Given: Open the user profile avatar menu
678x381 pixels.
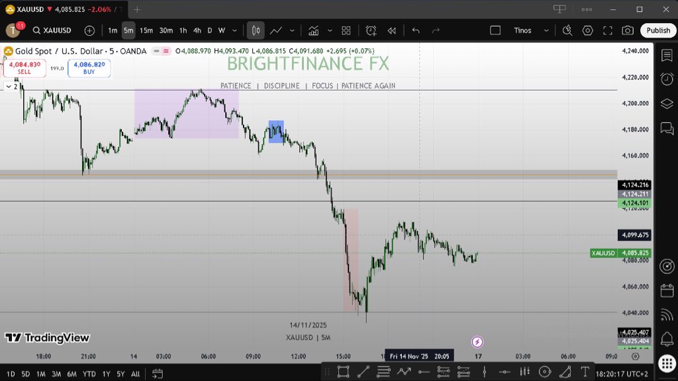Looking at the screenshot, I should (x=13, y=30).
